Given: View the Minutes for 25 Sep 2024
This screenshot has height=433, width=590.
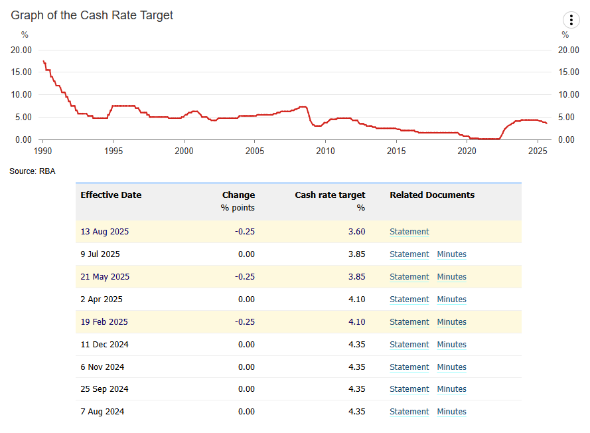Looking at the screenshot, I should click(x=451, y=389).
